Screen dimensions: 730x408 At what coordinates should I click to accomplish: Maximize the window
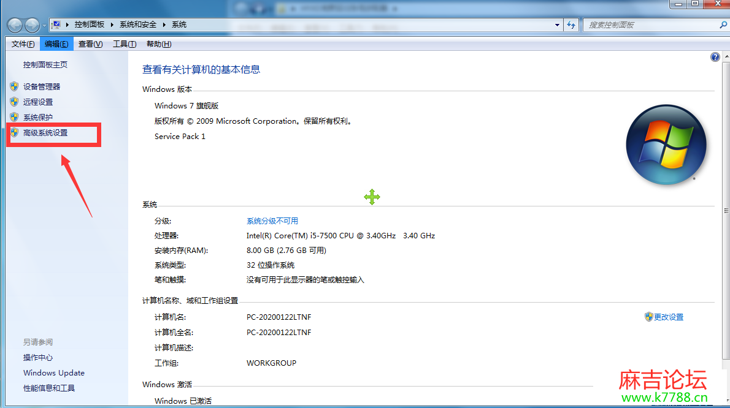695,4
